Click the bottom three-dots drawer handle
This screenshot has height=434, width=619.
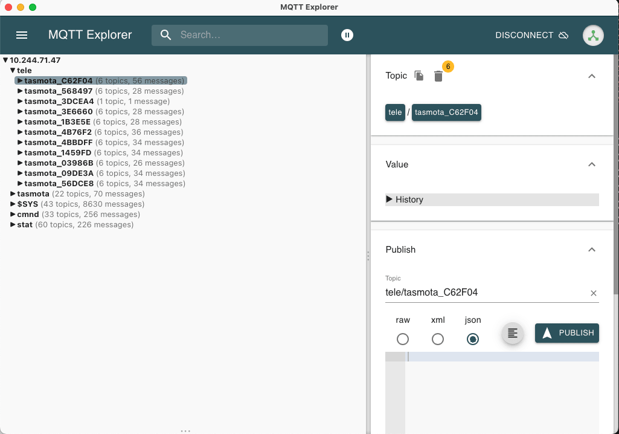pos(185,431)
